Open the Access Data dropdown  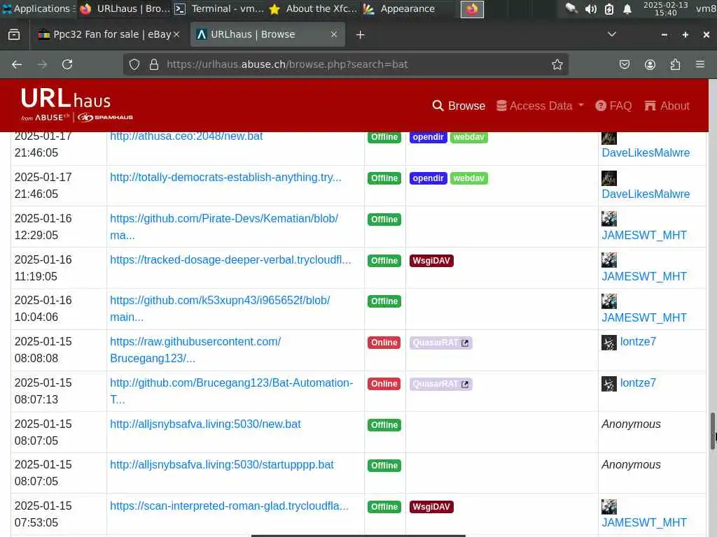point(540,106)
